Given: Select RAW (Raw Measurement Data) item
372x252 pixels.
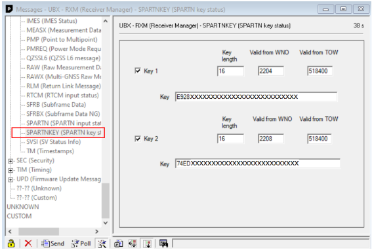Looking at the screenshot, I should [64, 67].
